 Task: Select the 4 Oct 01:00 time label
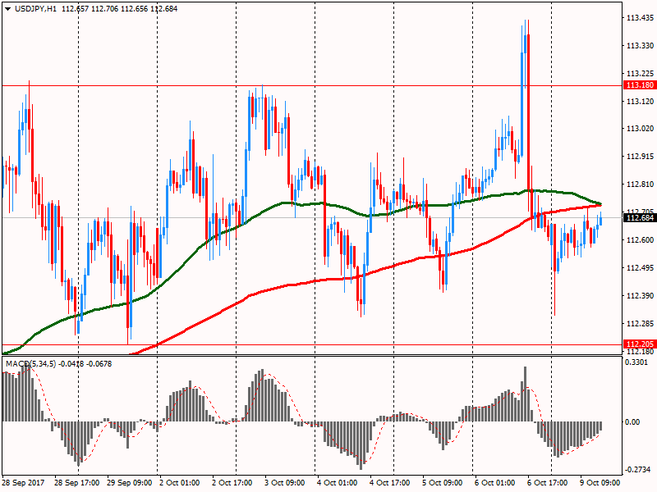(338, 483)
